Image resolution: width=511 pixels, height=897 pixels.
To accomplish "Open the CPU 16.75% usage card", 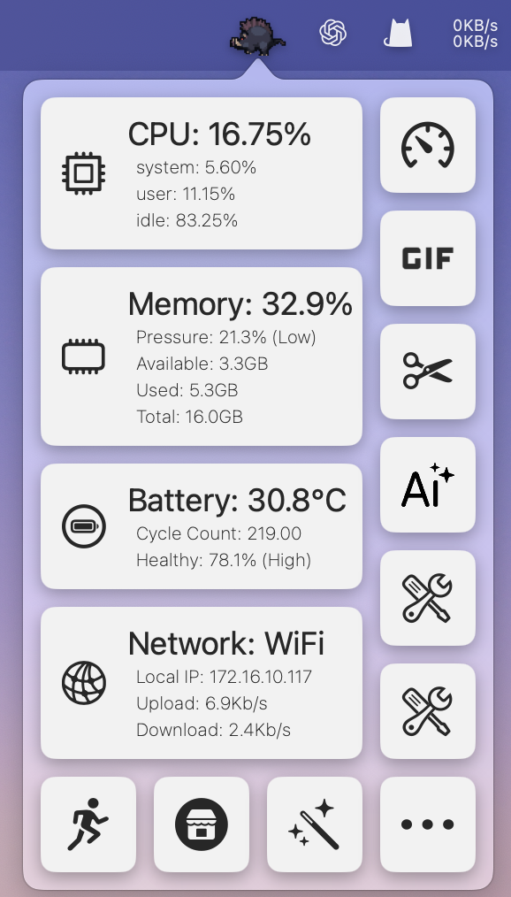I will point(202,173).
